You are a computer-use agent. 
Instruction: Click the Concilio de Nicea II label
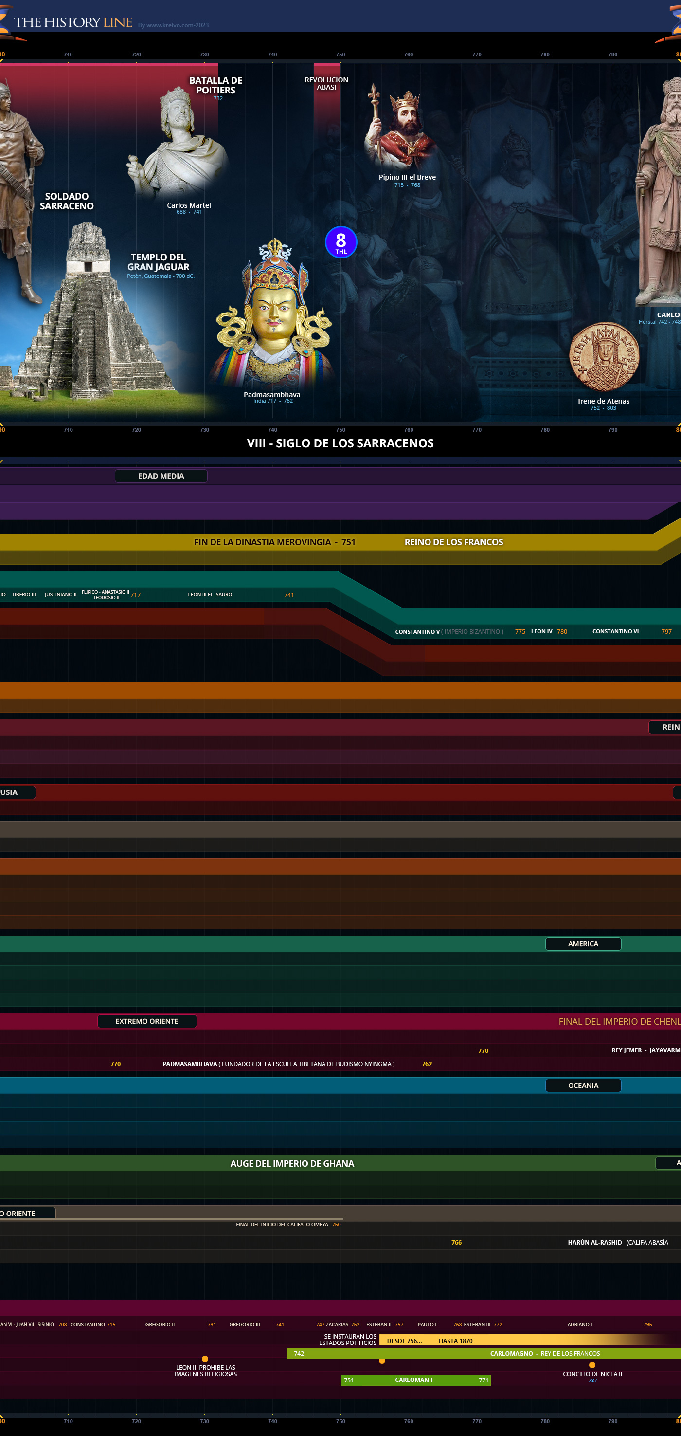point(592,1374)
